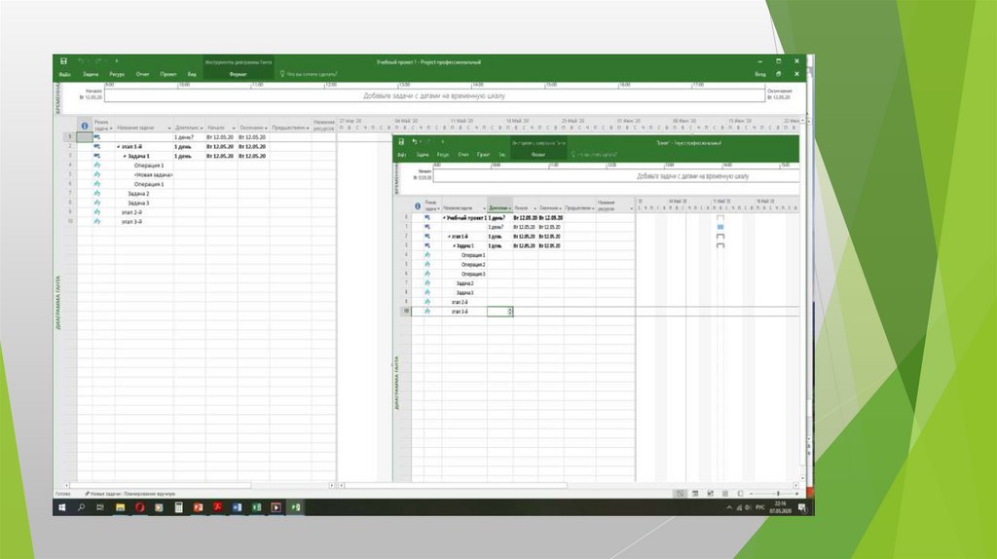997x559 pixels.
Task: Open the Windows Start menu
Action: pyautogui.click(x=62, y=506)
